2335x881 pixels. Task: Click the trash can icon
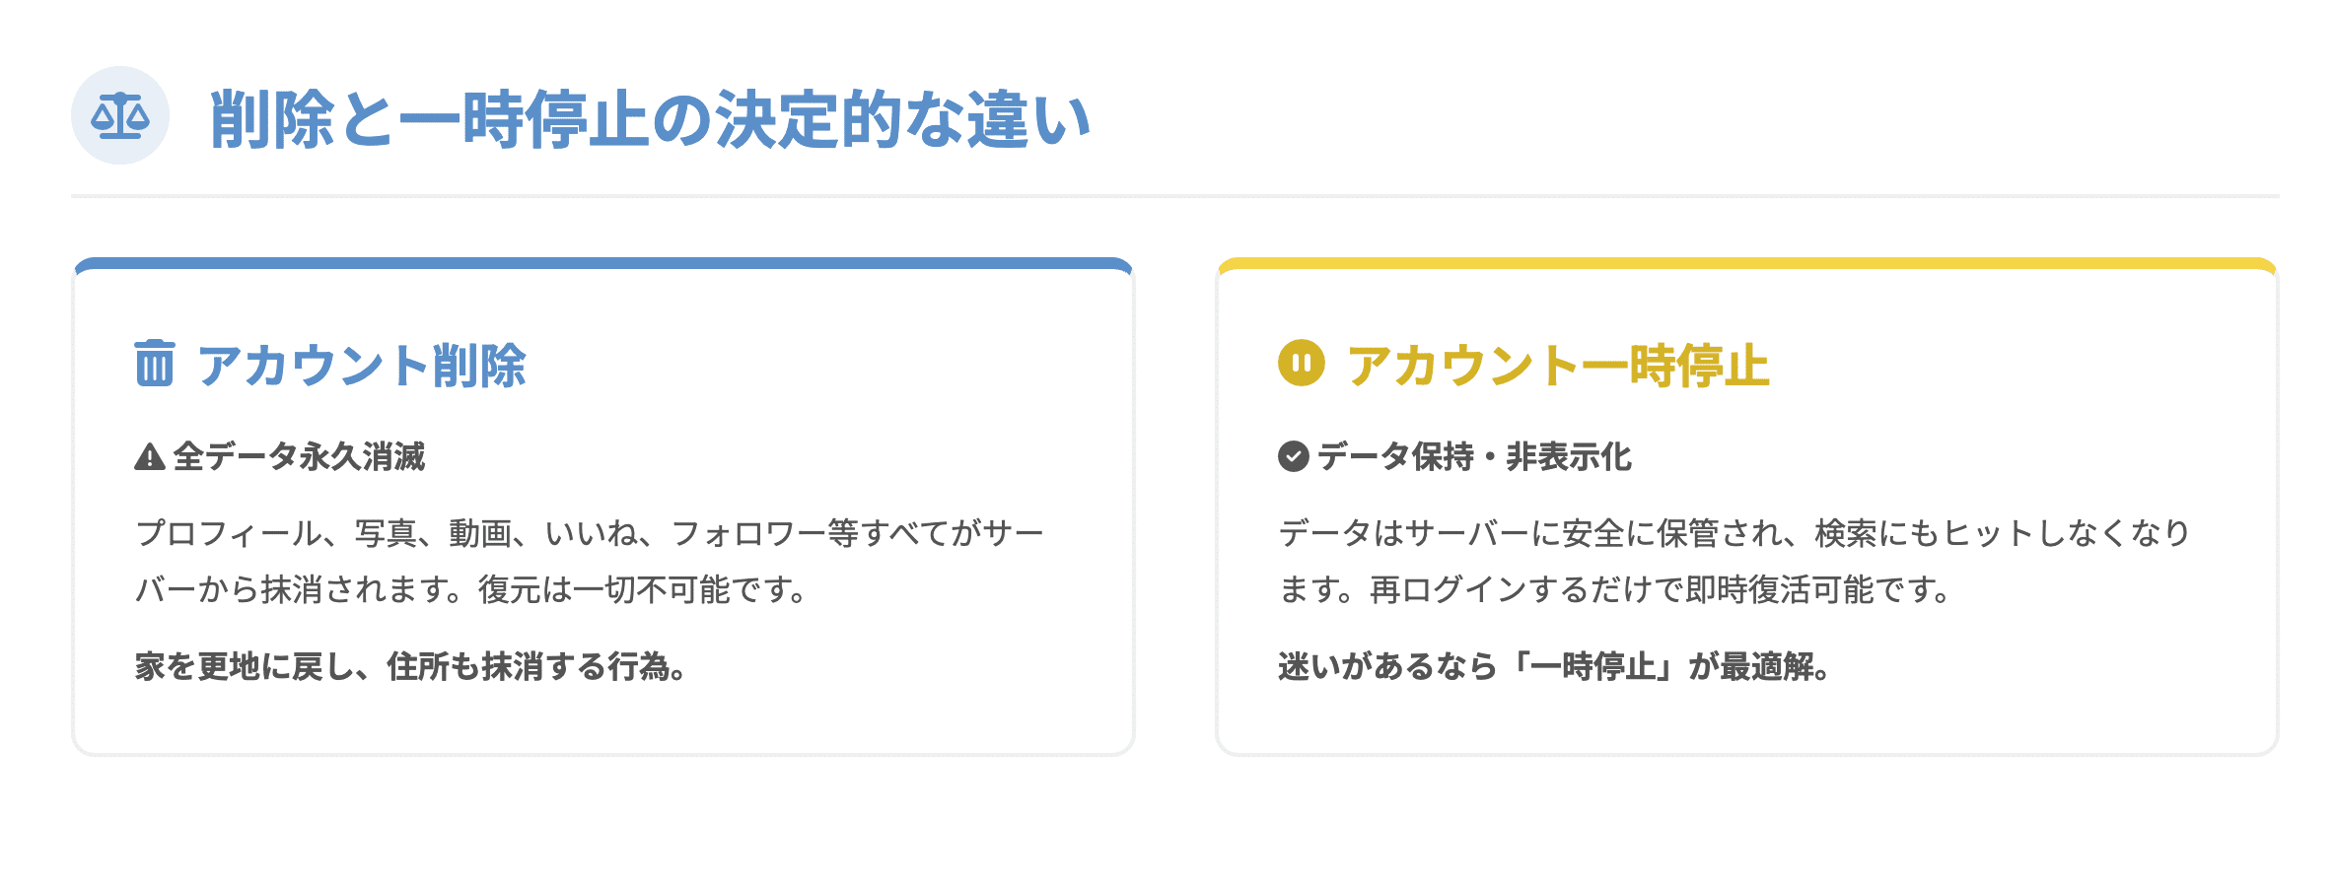(x=155, y=364)
